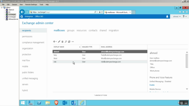189x106 pixels.
Task: Open unified messaging in the left navigation
Action: click(x=30, y=79)
